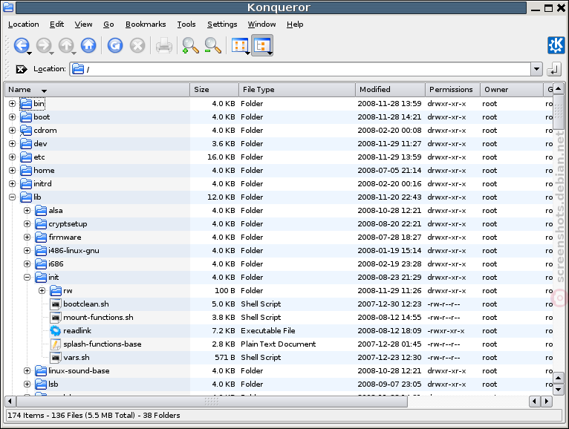Viewport: 569px width, 429px height.
Task: Sort by the Size column header
Action: [214, 90]
